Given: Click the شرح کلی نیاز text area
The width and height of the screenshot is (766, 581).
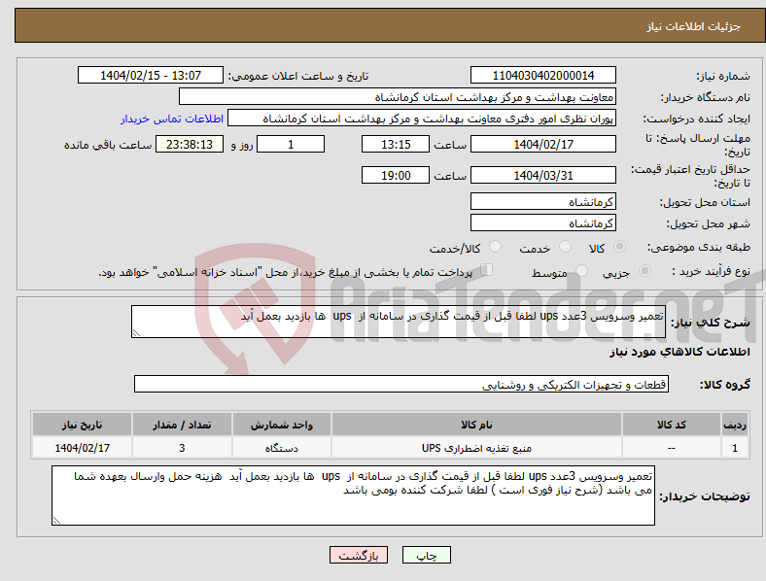Looking at the screenshot, I should 399,322.
